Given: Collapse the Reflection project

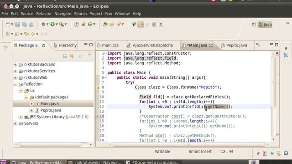Looking at the screenshot, I should click(x=15, y=84).
